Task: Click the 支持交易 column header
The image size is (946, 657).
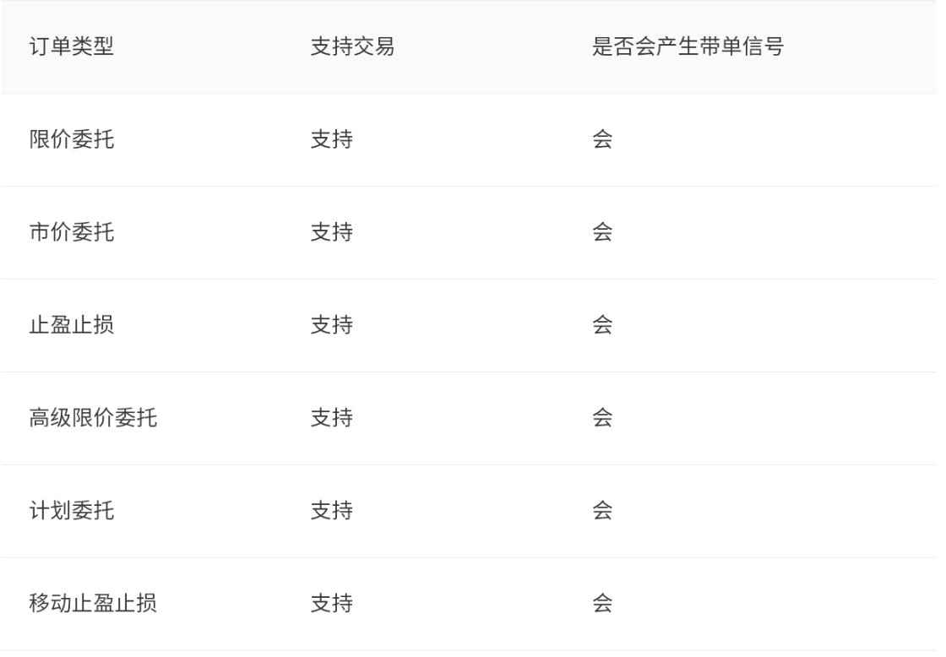Action: [352, 47]
